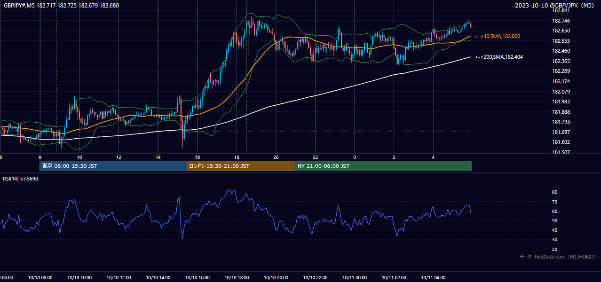Click hour label 16 under price chart

click(x=198, y=157)
